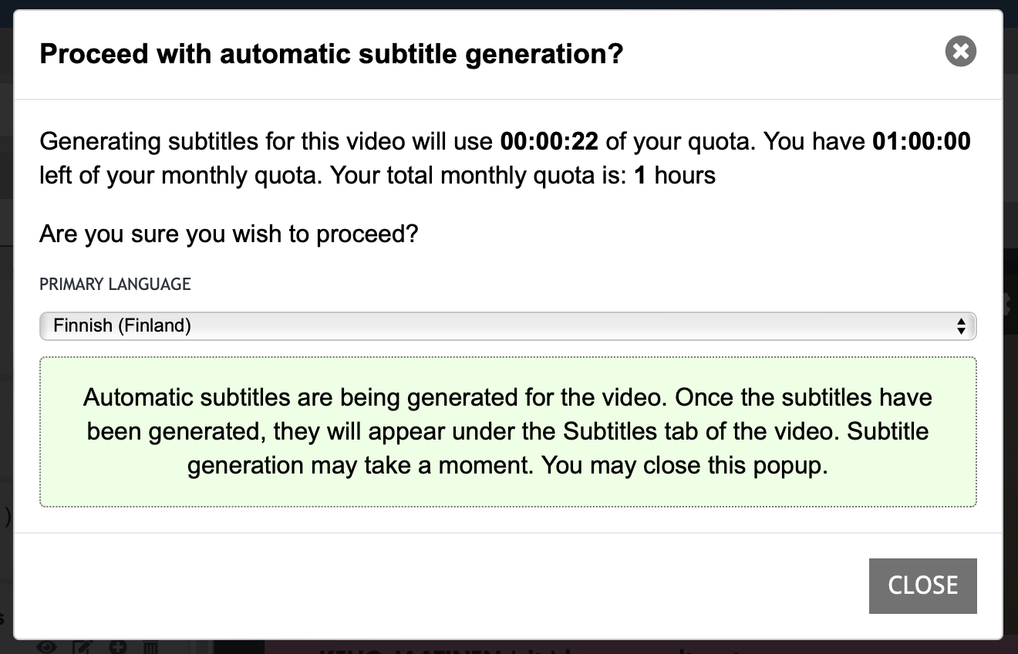The height and width of the screenshot is (654, 1018).
Task: Click the dialog title about subtitle generation
Action: (x=331, y=54)
